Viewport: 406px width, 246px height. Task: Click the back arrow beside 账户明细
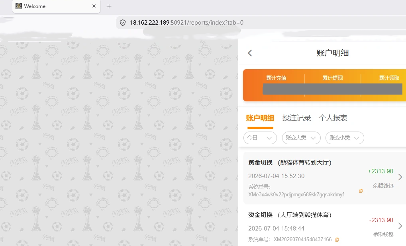250,53
